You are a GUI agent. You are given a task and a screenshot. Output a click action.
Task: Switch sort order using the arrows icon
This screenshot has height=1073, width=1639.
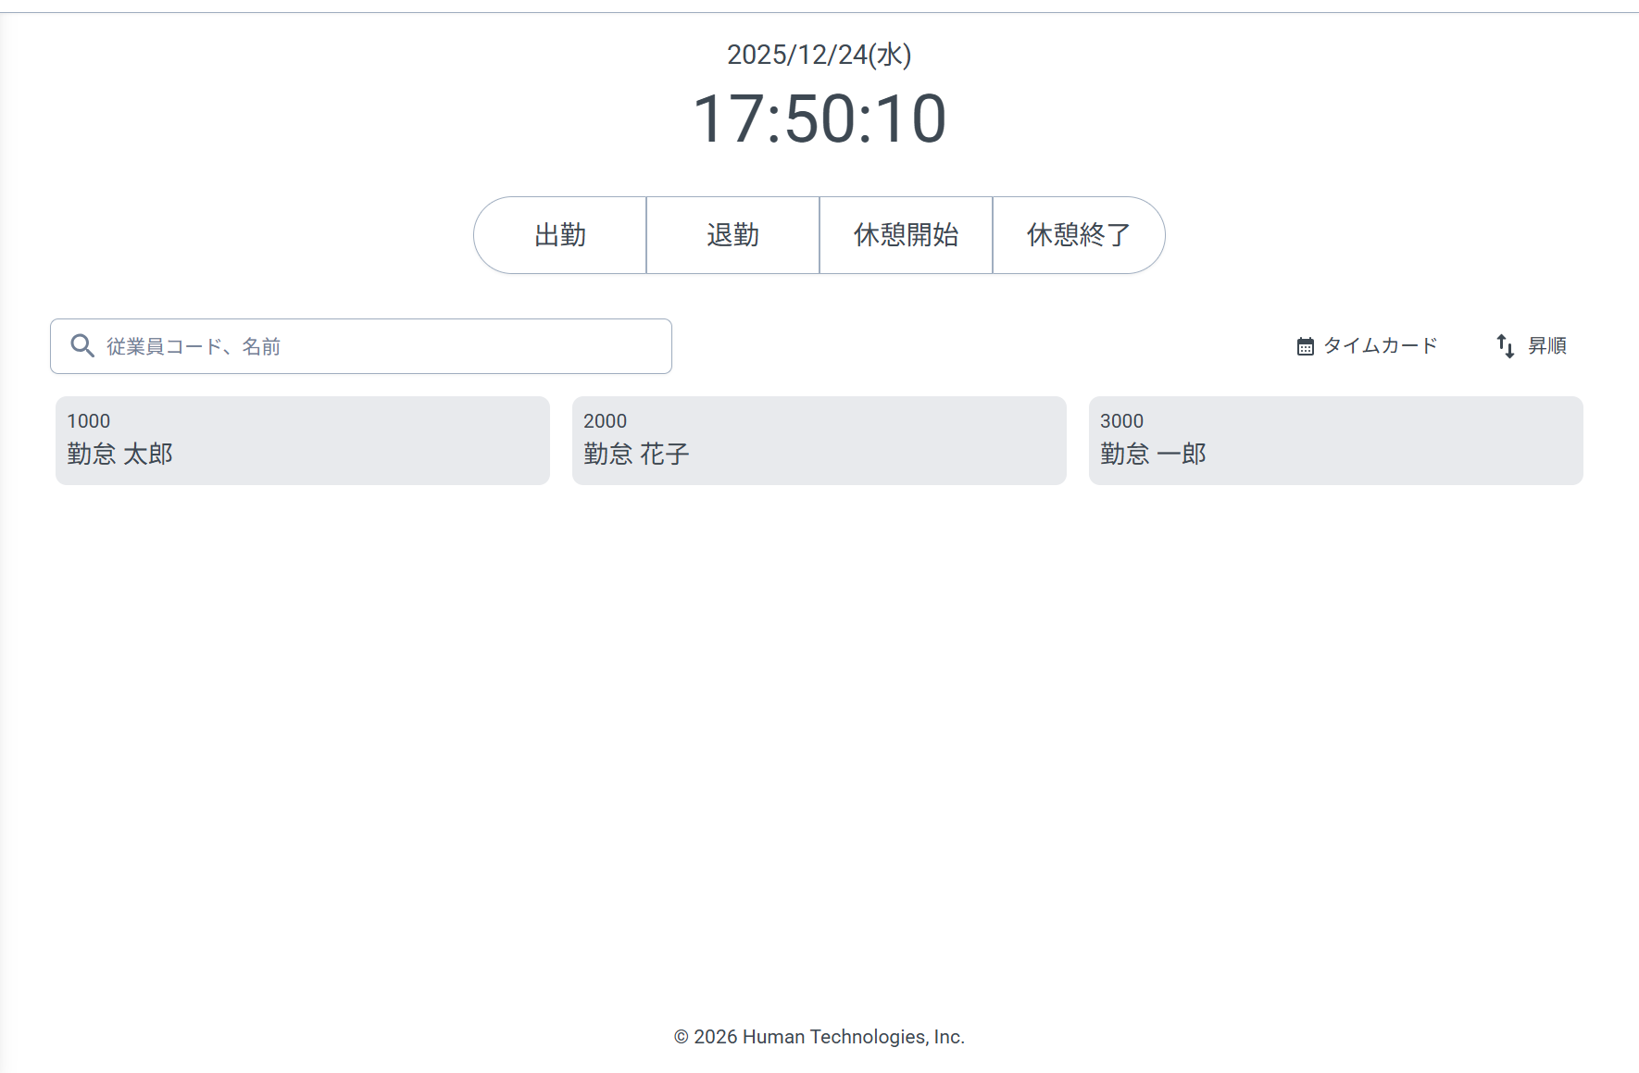[1504, 345]
